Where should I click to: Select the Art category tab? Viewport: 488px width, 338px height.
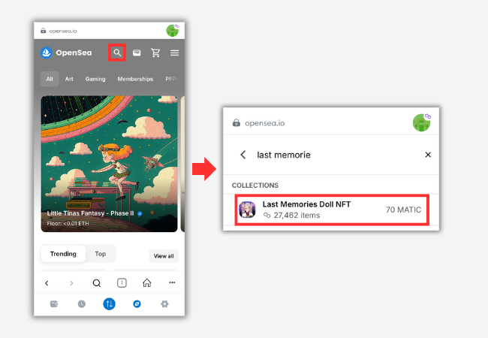[x=69, y=79]
